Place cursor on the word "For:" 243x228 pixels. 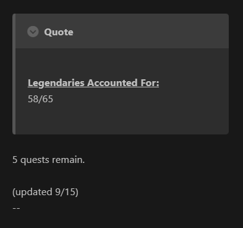150,83
